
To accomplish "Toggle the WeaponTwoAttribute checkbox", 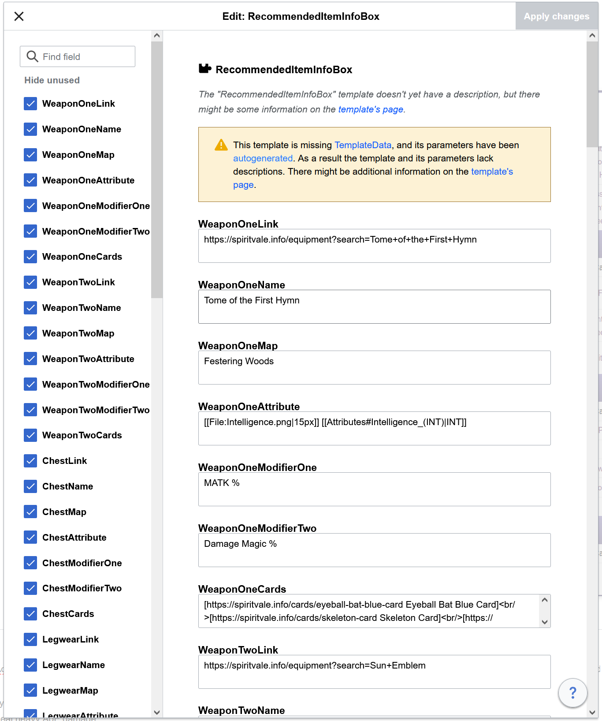I will 30,359.
